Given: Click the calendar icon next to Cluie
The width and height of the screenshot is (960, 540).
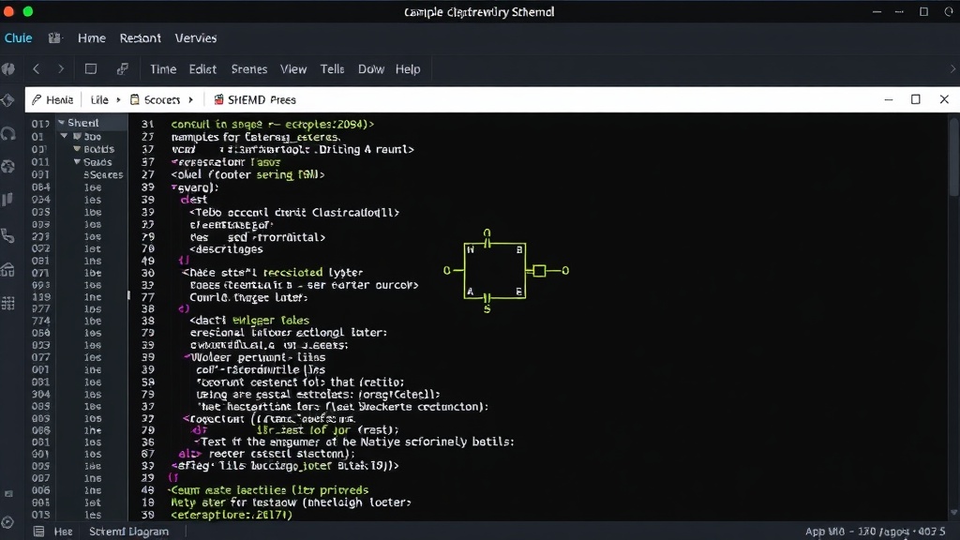Looking at the screenshot, I should (54, 37).
